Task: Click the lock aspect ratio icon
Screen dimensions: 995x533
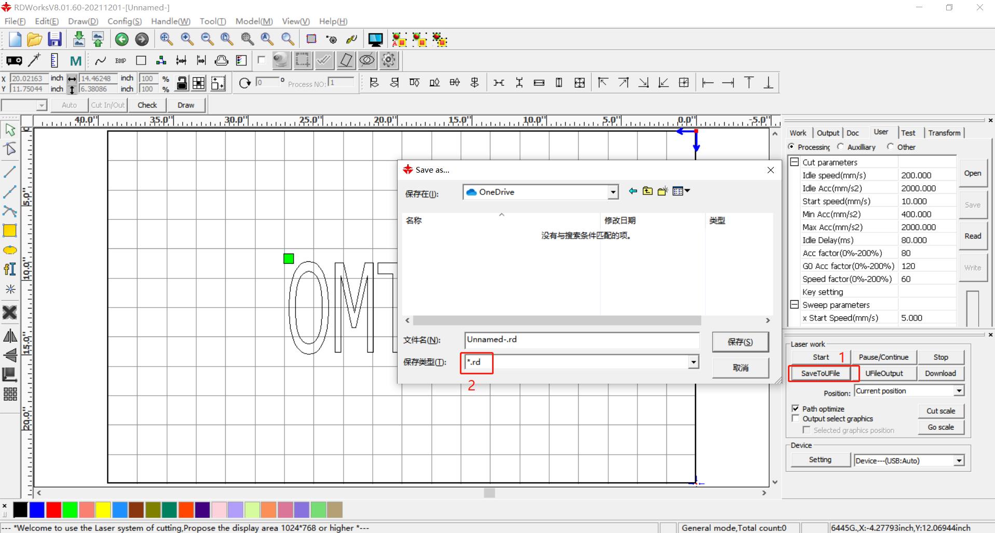Action: click(x=182, y=83)
